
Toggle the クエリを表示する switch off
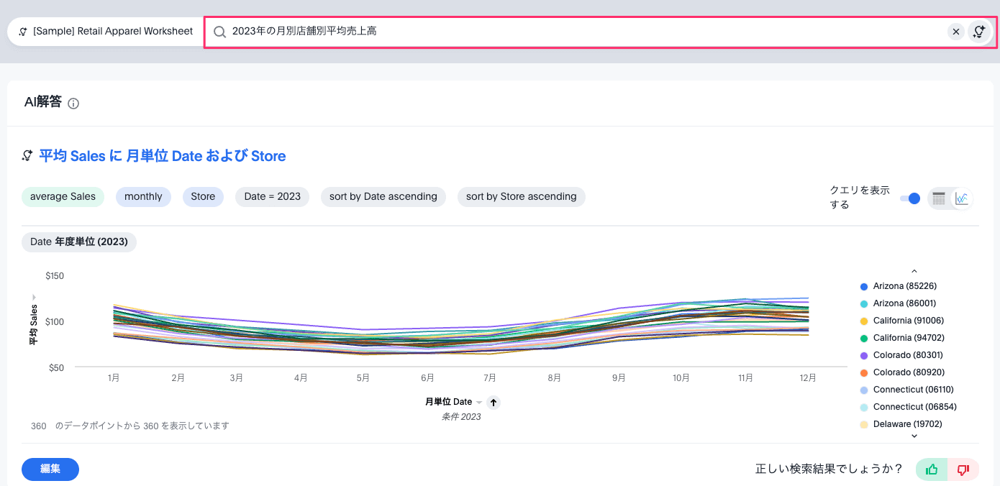coord(911,198)
